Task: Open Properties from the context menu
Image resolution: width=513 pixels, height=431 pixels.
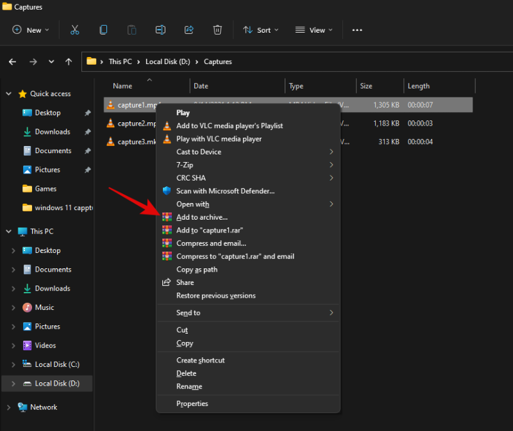Action: [x=192, y=403]
